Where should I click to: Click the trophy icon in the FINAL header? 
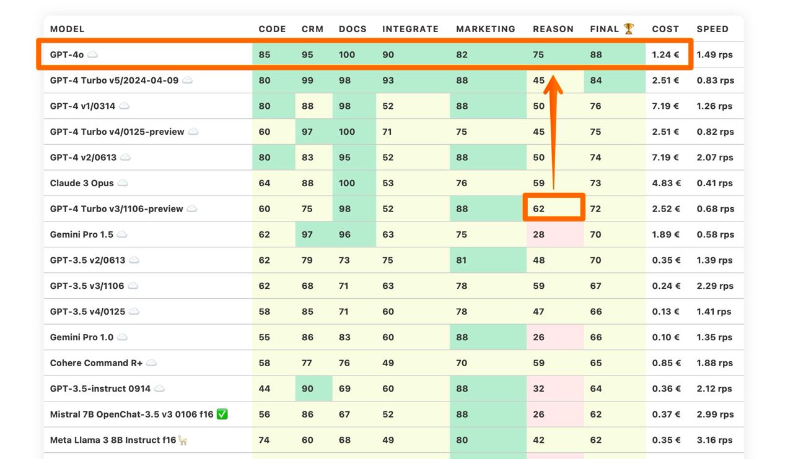(629, 28)
